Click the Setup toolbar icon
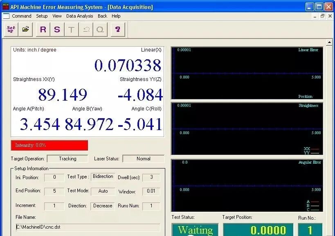Screen dimensions: 335x236 [11, 29]
